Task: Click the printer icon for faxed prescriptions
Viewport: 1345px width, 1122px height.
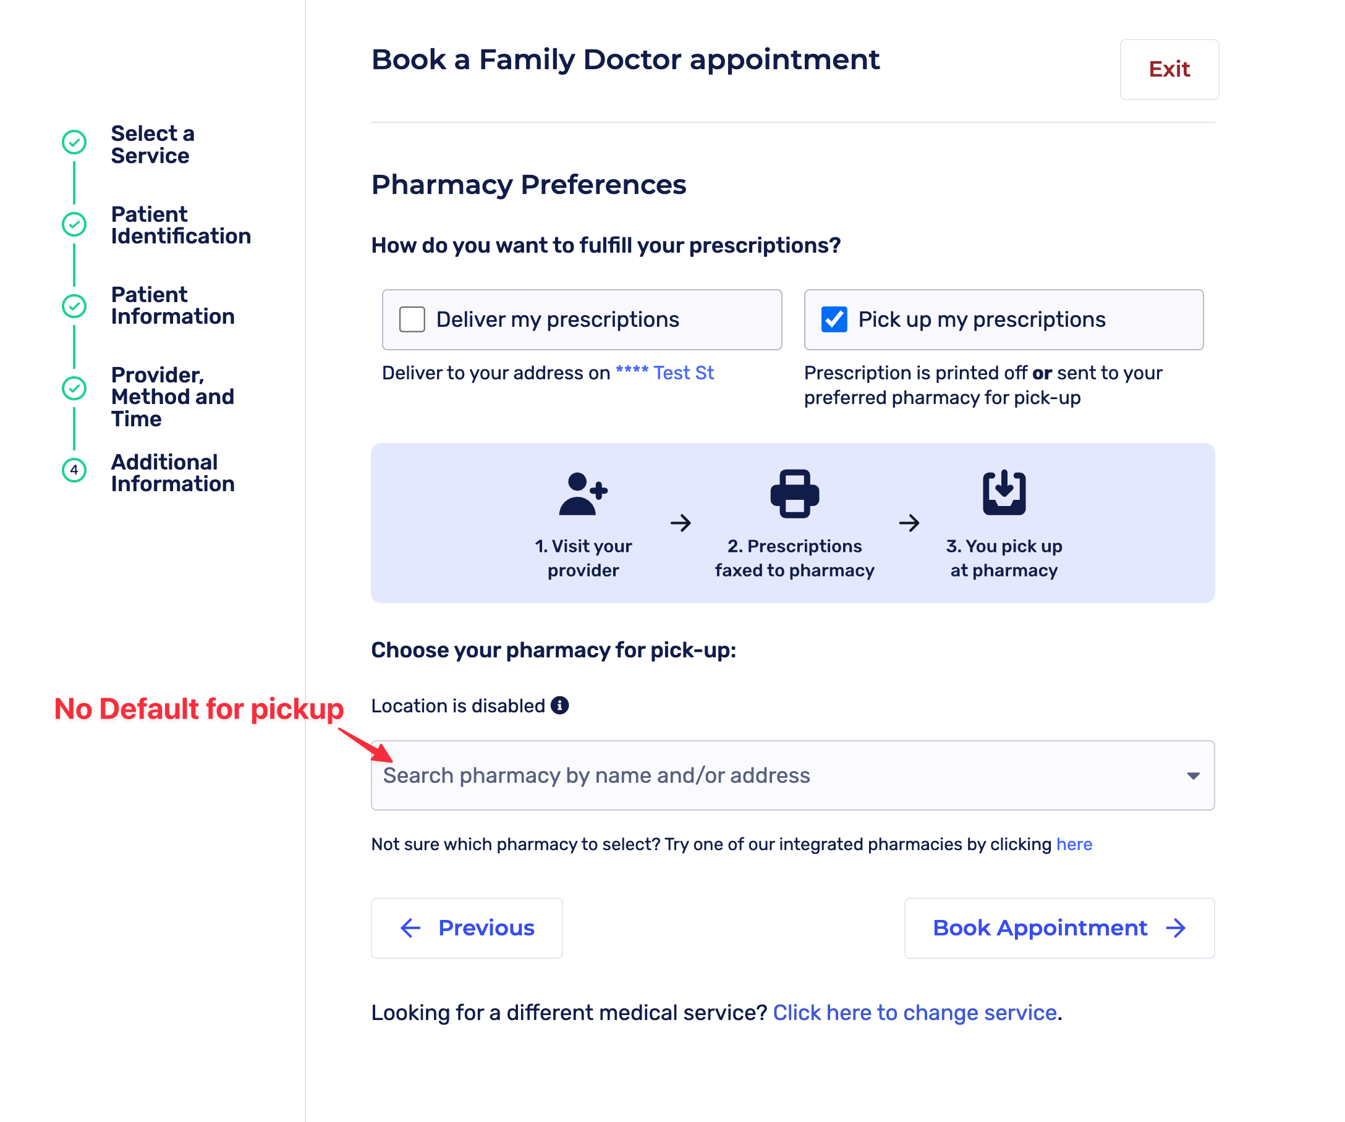Action: [794, 494]
